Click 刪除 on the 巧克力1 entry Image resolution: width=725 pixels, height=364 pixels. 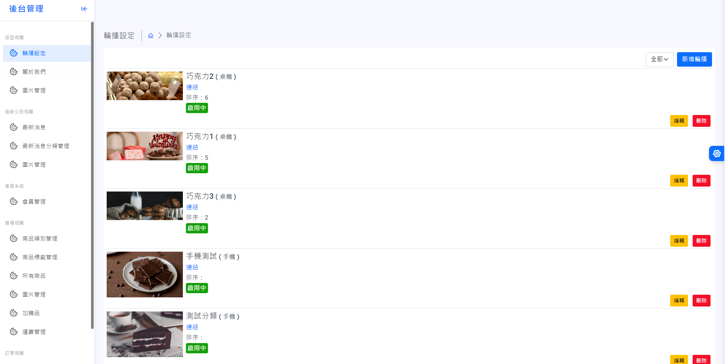(x=701, y=180)
